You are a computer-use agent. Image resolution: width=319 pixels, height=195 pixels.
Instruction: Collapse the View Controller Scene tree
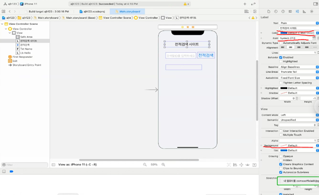click(2, 24)
